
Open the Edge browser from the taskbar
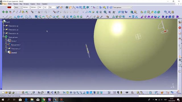pos(26,99)
